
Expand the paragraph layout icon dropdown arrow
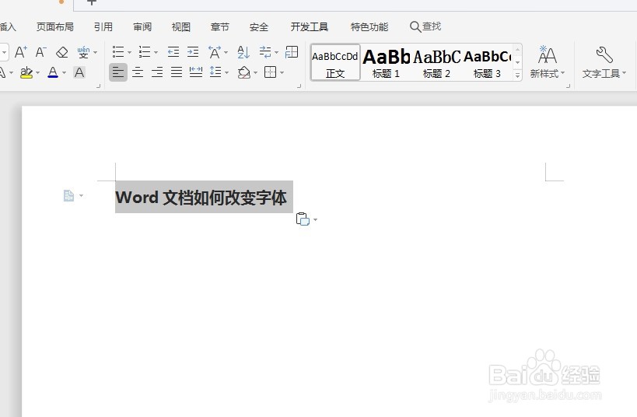tap(81, 195)
